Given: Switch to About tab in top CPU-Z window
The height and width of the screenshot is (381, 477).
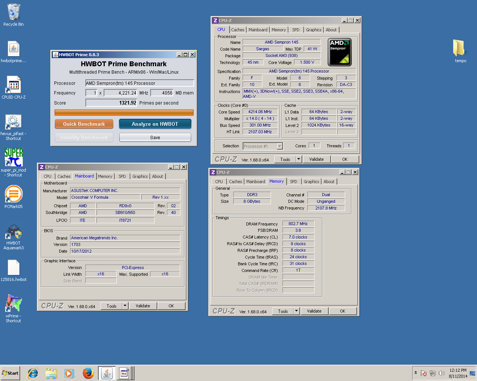Looking at the screenshot, I should pos(331,30).
